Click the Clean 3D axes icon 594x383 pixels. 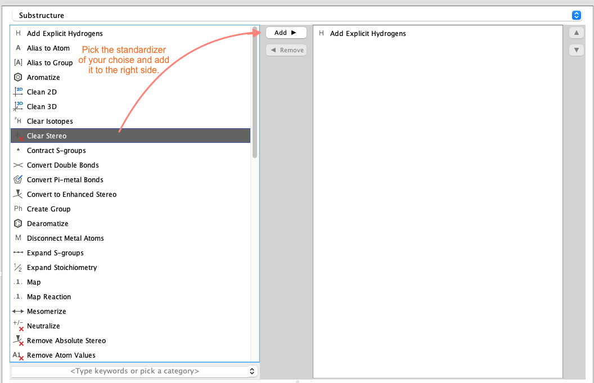17,106
